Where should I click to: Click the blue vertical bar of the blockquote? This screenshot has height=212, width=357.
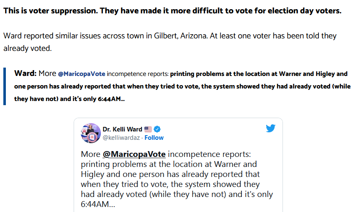(5, 86)
